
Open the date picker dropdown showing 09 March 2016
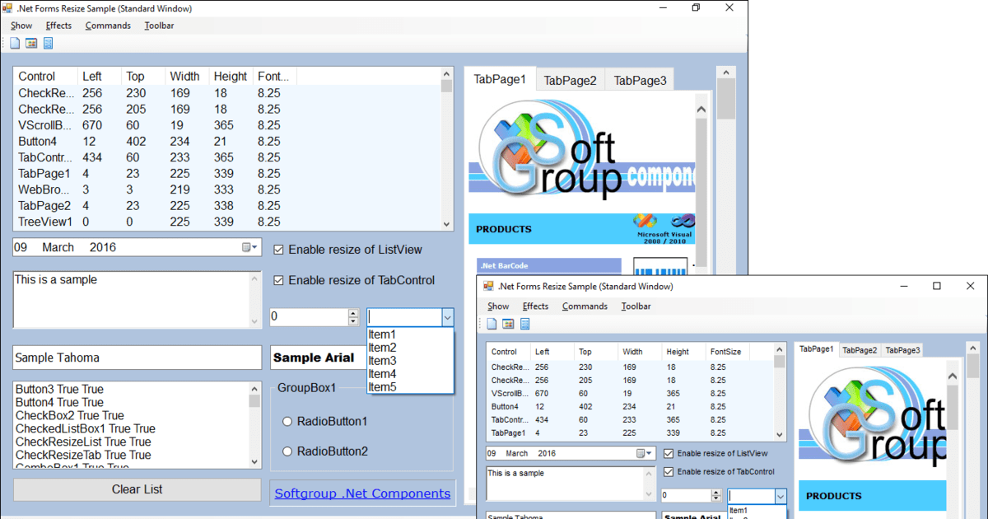pos(253,246)
